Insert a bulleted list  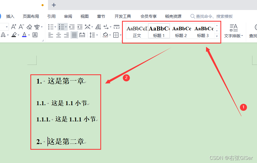coord(51,27)
